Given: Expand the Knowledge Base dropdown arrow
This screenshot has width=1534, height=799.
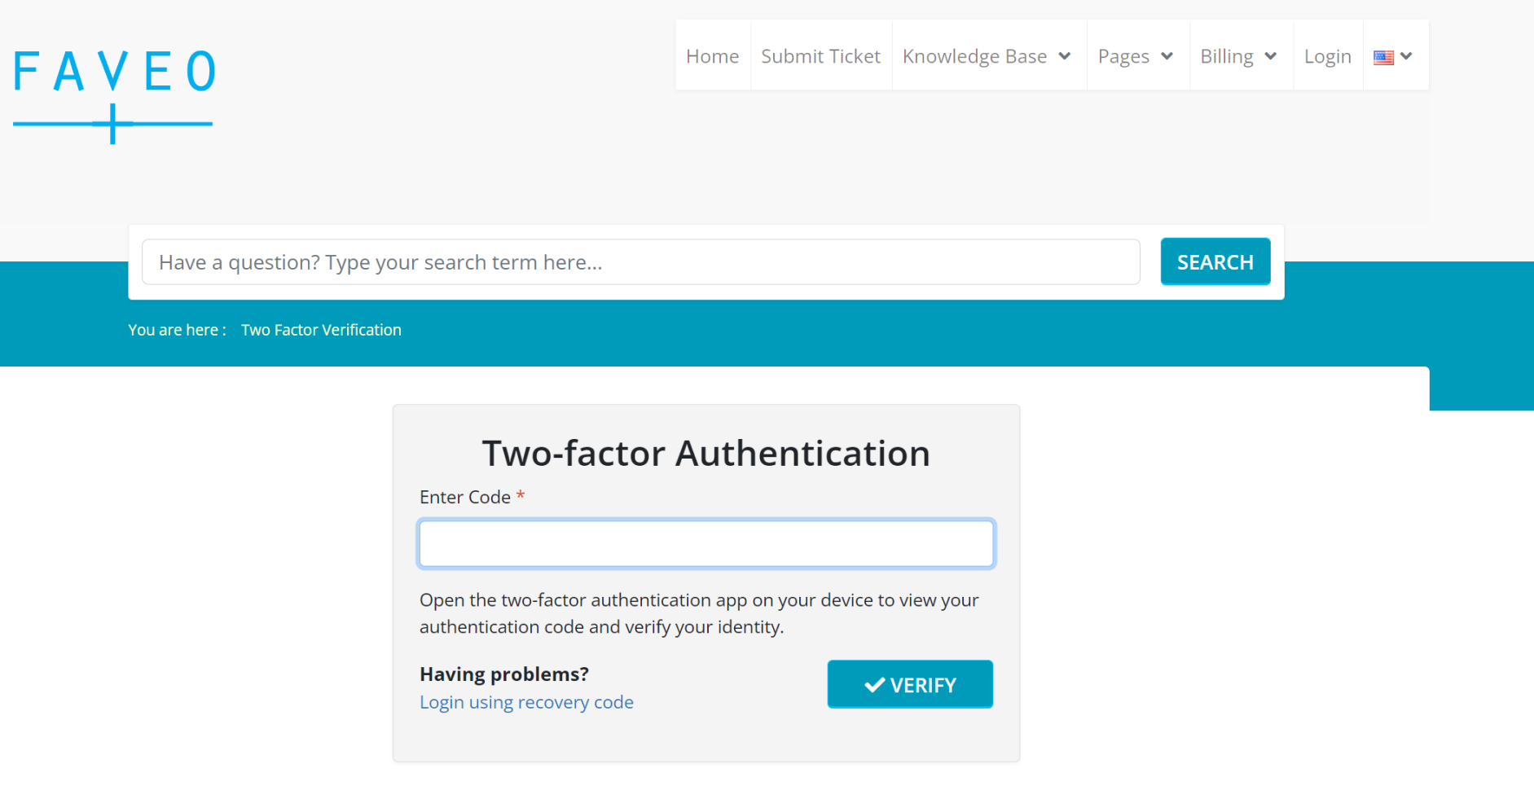Looking at the screenshot, I should (x=1064, y=56).
